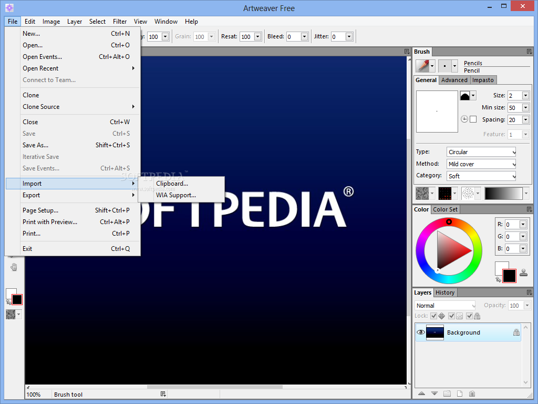Image resolution: width=538 pixels, height=404 pixels.
Task: Click the brush tip profile icon
Action: point(465,96)
